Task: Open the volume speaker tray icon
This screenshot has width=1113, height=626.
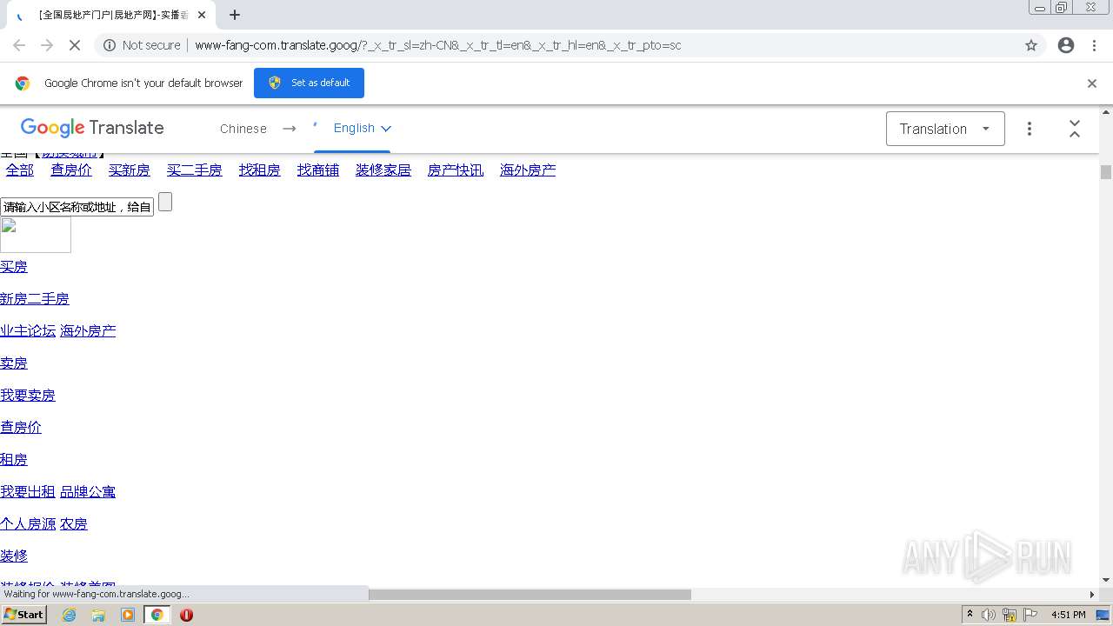Action: (x=989, y=615)
